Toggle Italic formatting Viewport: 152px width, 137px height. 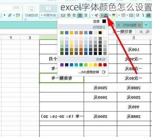tap(143, 15)
